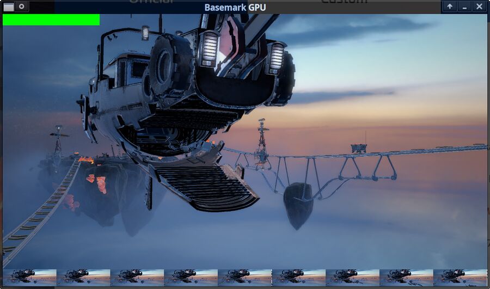
Task: Minimize the Basemark GPU window
Action: point(465,6)
